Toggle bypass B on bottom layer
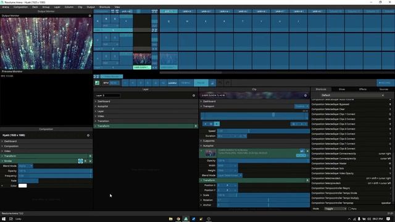 point(106,56)
